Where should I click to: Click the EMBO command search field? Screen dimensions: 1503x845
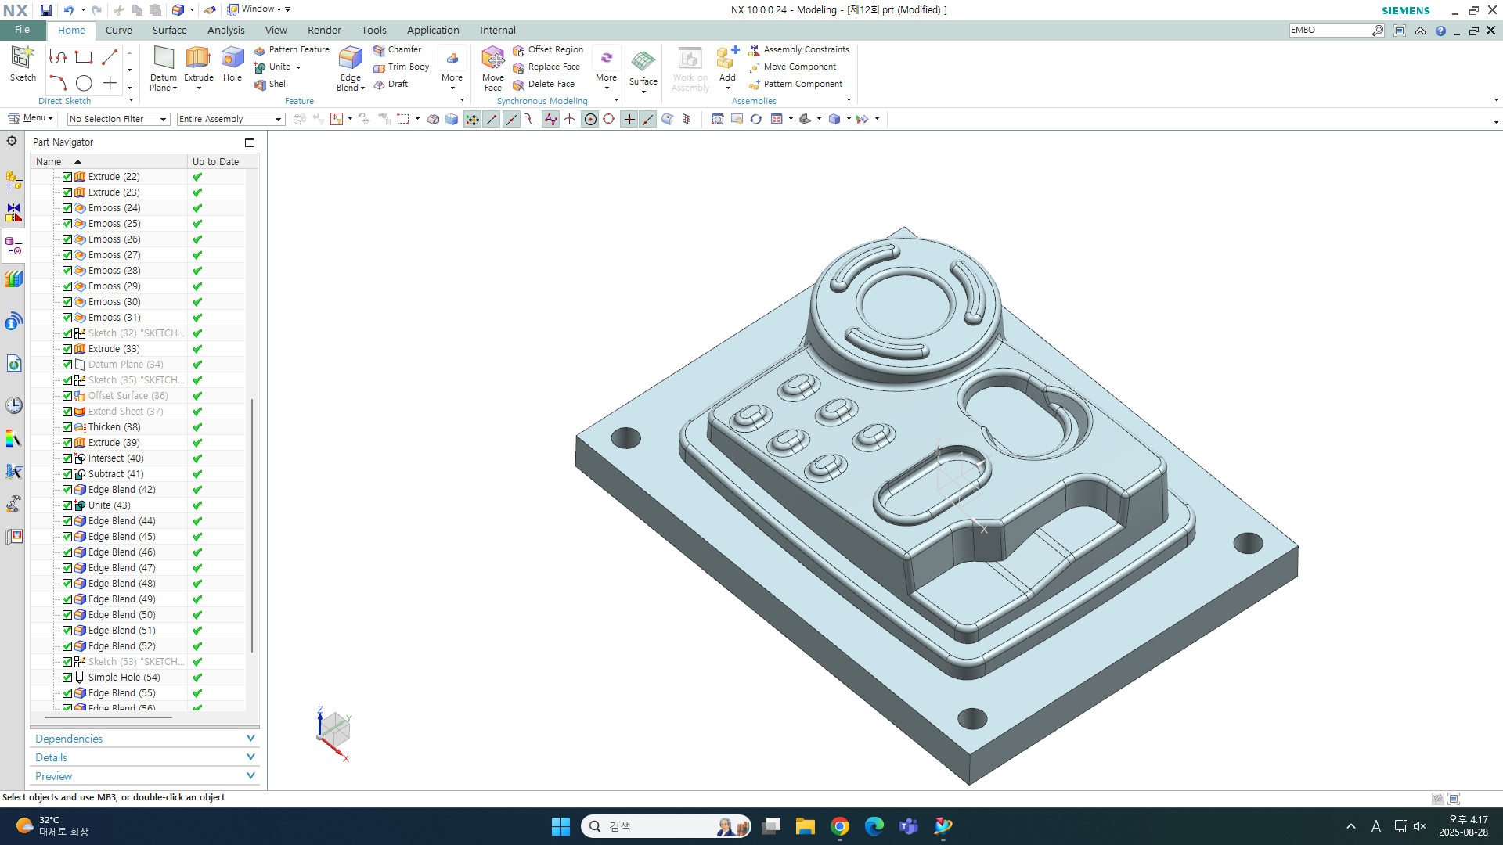tap(1328, 30)
